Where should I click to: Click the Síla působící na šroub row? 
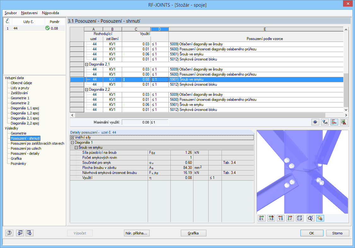(x=162, y=153)
